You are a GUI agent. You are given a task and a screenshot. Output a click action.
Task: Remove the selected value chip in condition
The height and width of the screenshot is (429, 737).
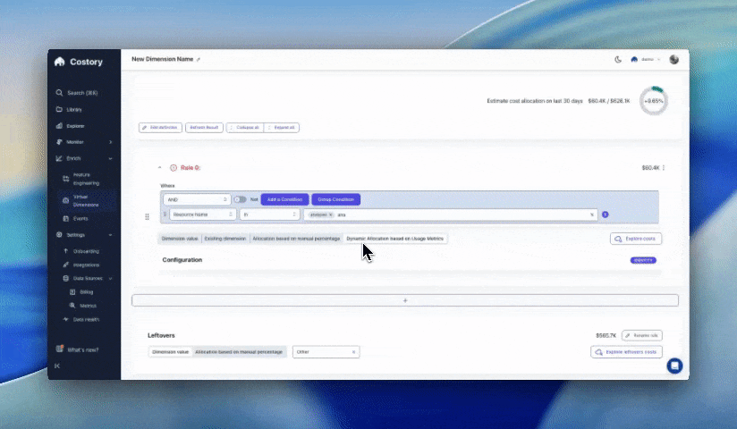point(330,214)
